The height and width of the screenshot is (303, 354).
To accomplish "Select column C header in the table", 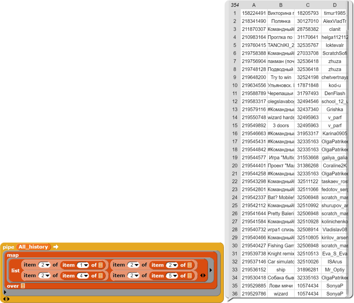I will (x=308, y=5).
